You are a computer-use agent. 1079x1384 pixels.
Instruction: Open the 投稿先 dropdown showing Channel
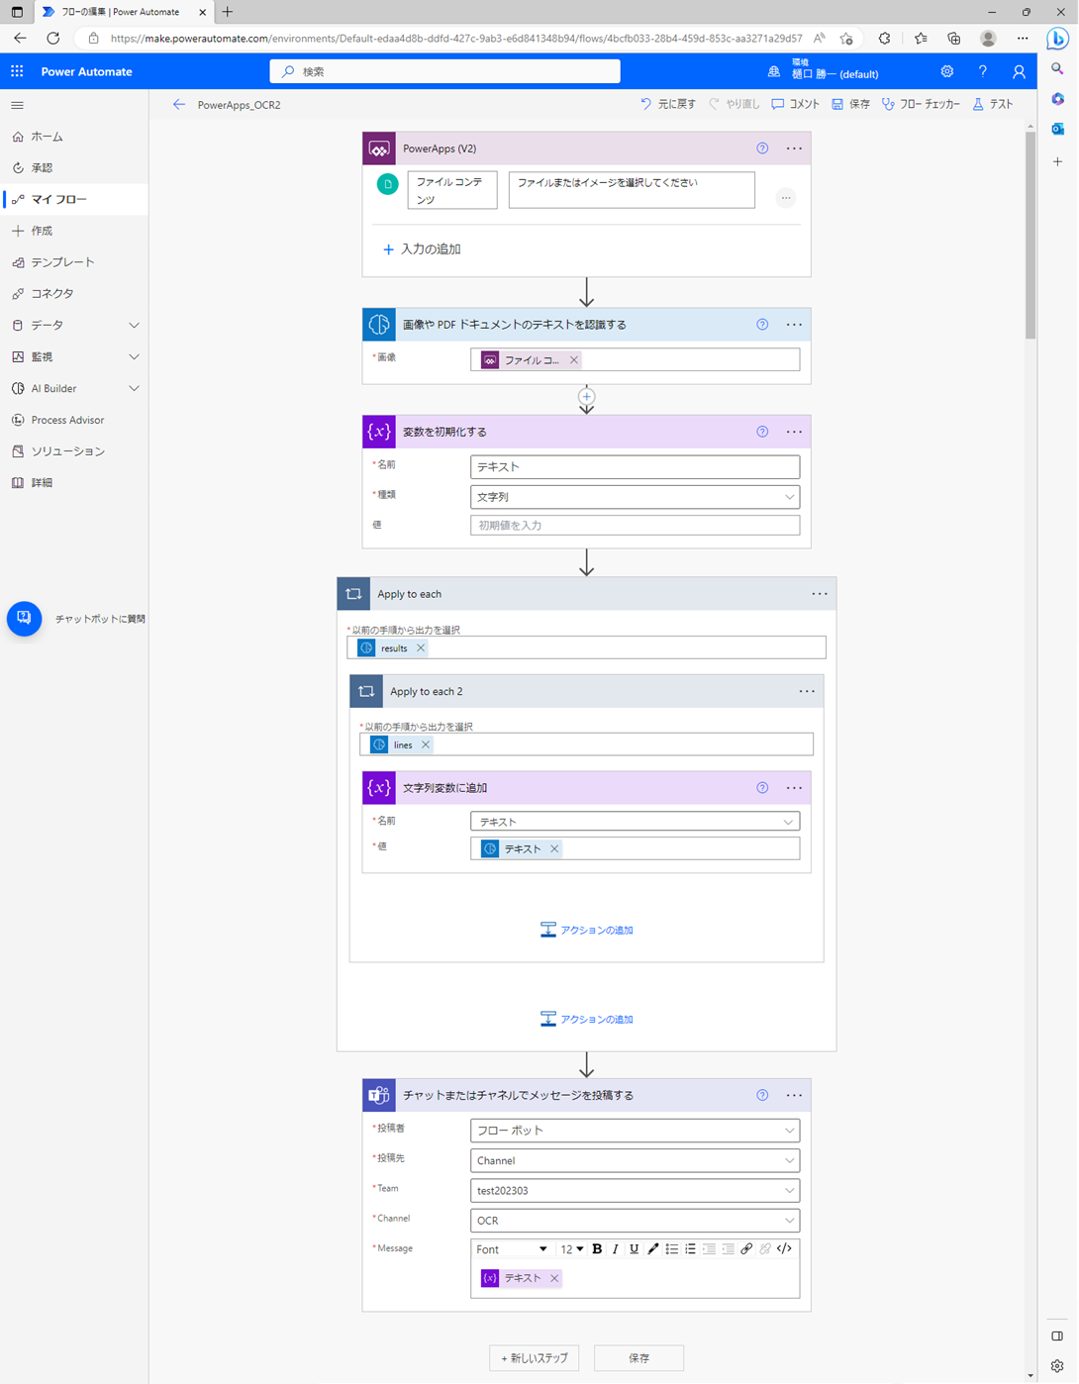tap(635, 1160)
